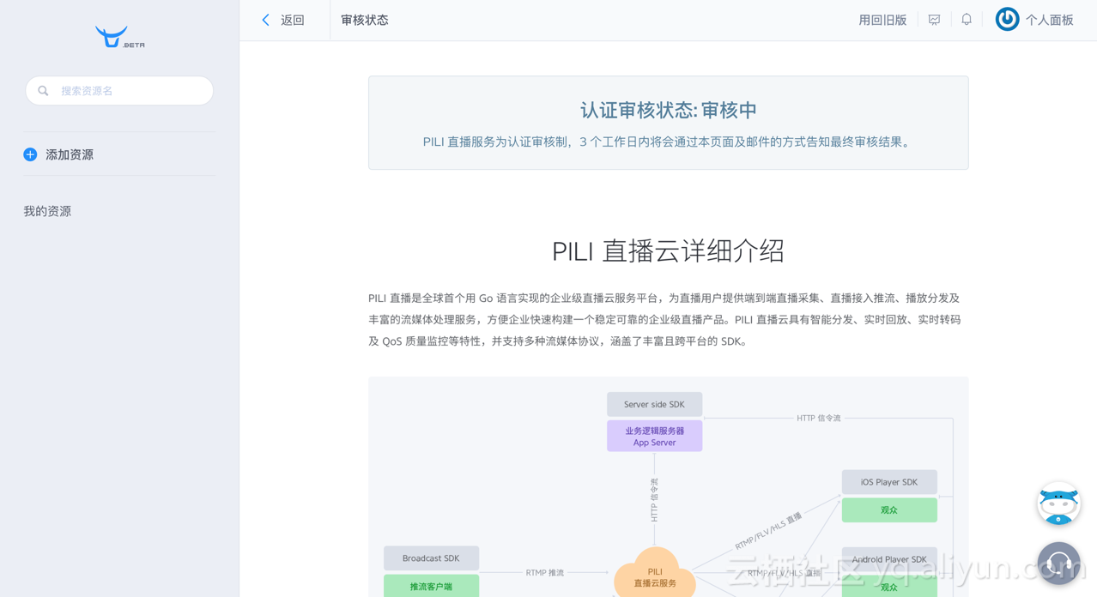The image size is (1097, 597).
Task: Open the robot assistant chat icon
Action: point(1058,504)
